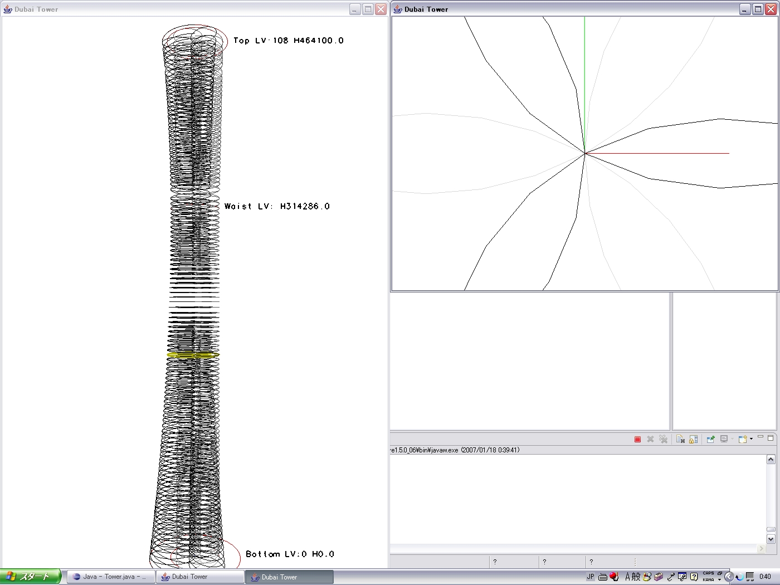The height and width of the screenshot is (585, 780).
Task: Click the IME keyboard icon in language bar
Action: pos(603,577)
